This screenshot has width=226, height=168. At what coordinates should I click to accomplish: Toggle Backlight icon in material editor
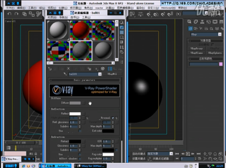tap(122, 28)
